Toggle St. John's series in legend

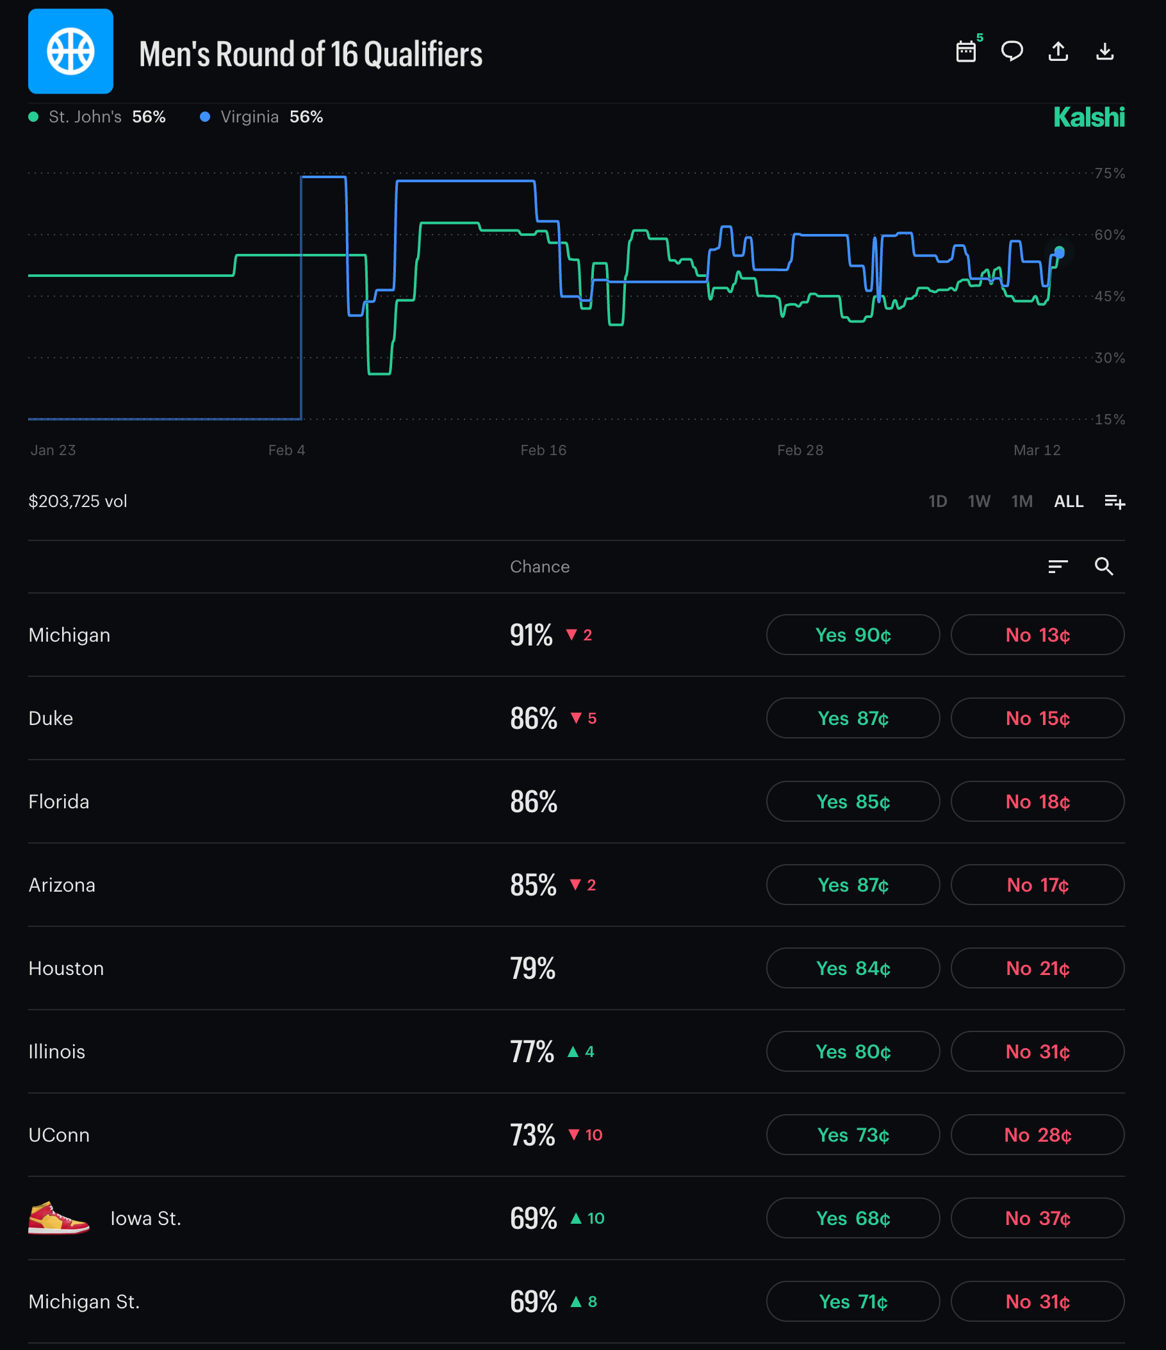point(97,117)
